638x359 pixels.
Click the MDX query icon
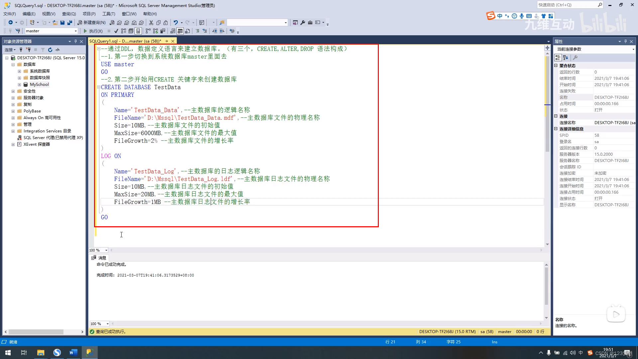[x=119, y=22]
